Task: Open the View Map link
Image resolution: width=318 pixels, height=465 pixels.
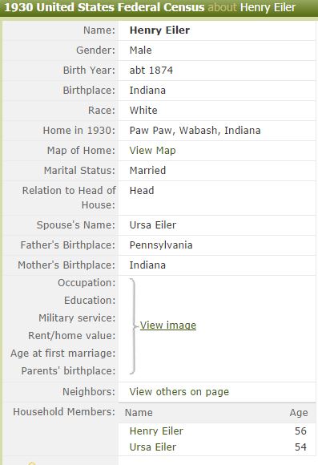Action: click(152, 151)
